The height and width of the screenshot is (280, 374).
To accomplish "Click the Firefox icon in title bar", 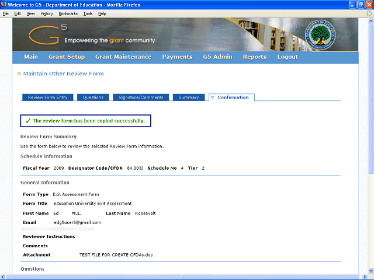I will 4,5.
